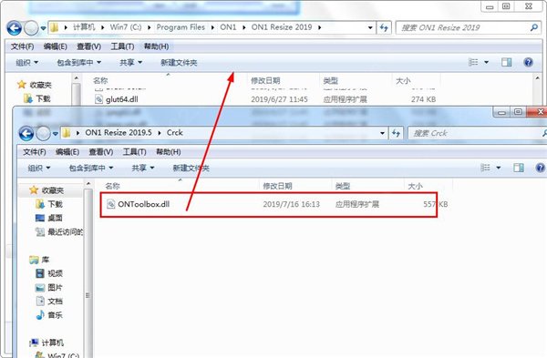Open 包含到库中 dropdown in rear window
The height and width of the screenshot is (358, 547).
coord(78,63)
